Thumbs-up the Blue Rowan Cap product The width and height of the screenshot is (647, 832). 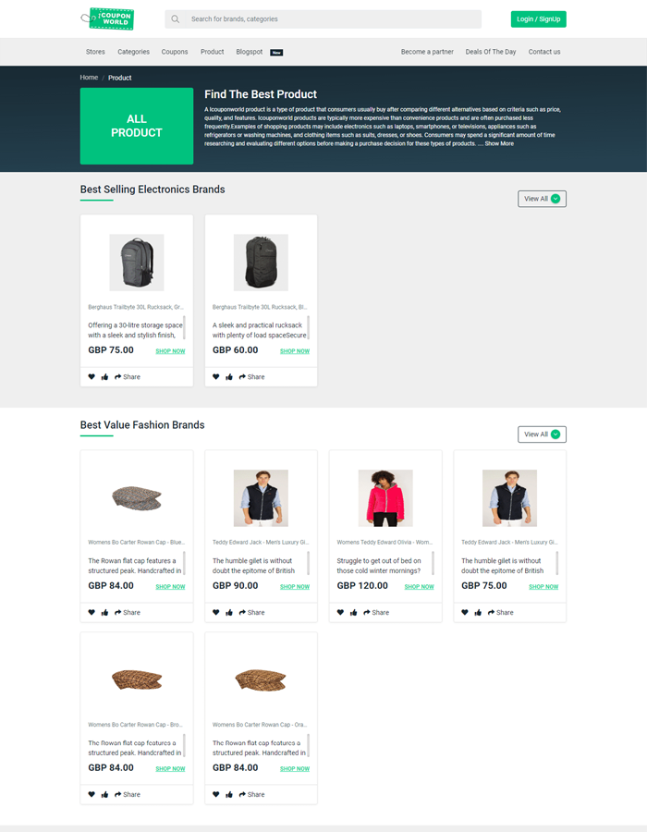pos(104,612)
